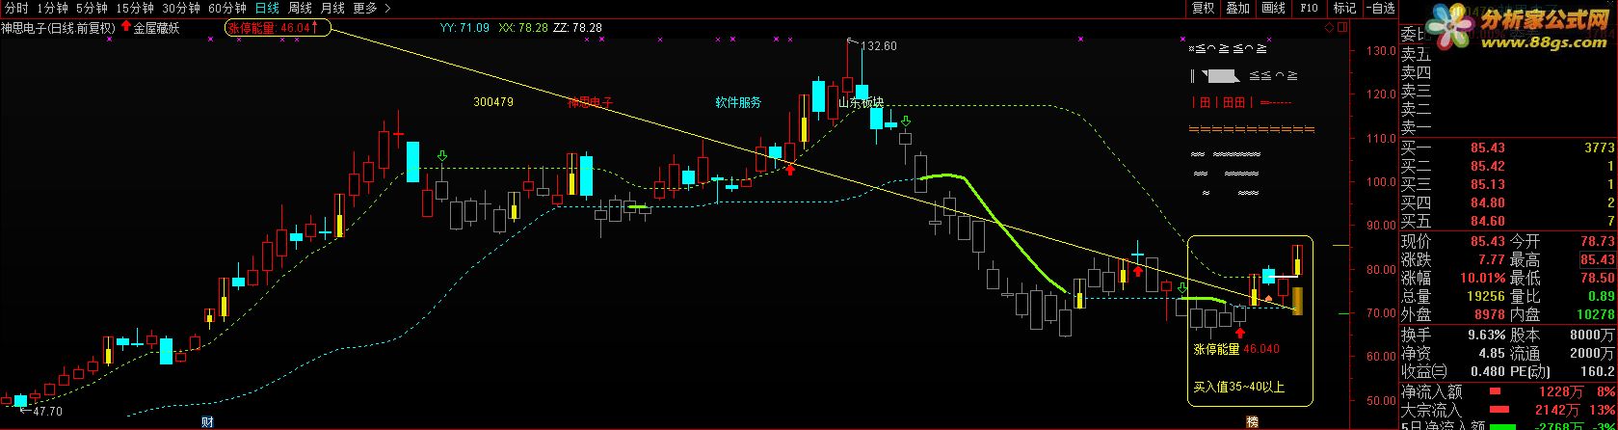Switch to 周线 weekly chart
Screen dimensions: 1618x430
300,8
